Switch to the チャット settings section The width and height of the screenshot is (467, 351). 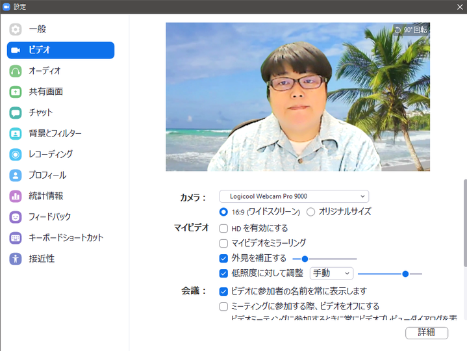(x=60, y=112)
